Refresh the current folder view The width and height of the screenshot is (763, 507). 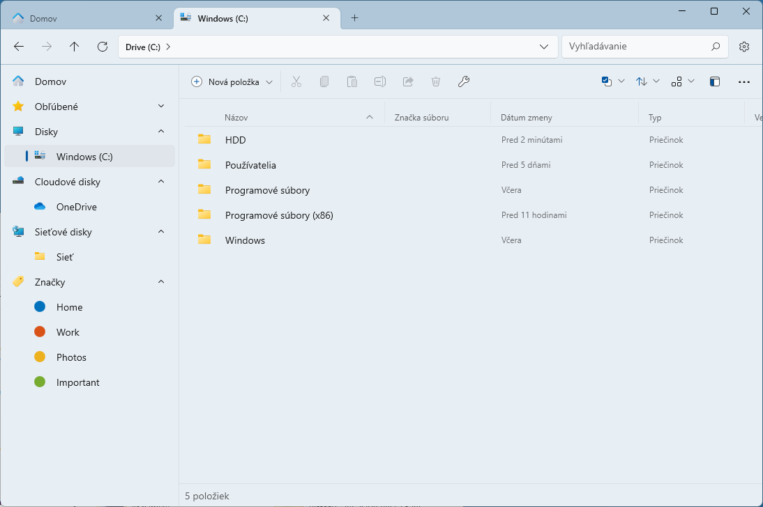click(103, 47)
